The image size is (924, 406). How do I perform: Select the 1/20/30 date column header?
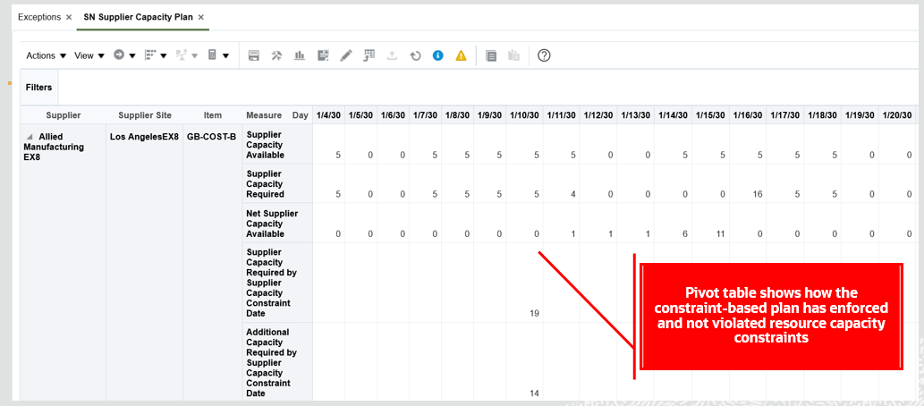pos(897,114)
